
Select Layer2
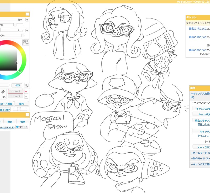[16, 96]
